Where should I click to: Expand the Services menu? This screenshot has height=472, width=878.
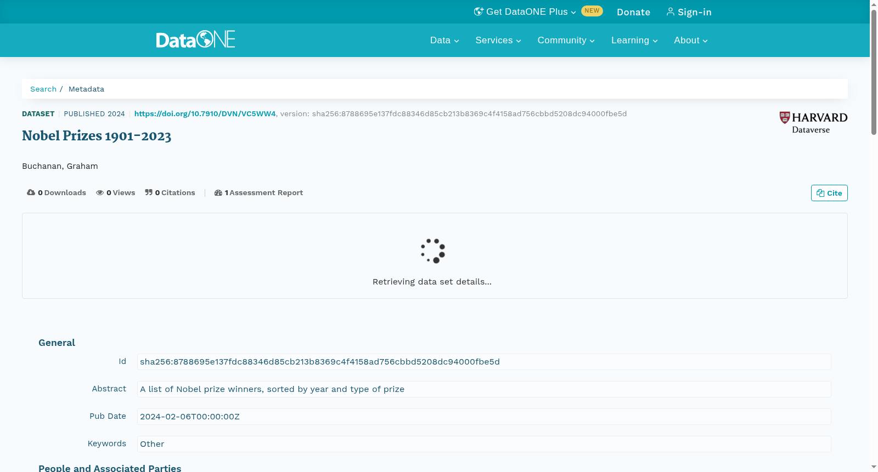(498, 40)
